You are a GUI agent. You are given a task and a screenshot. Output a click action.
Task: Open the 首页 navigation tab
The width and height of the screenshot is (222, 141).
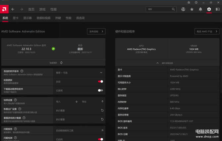(31, 9)
